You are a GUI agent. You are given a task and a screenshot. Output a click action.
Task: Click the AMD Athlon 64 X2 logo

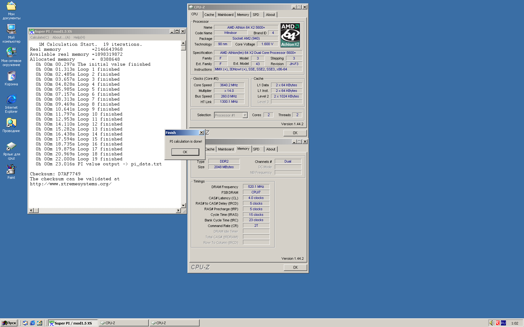click(x=290, y=35)
